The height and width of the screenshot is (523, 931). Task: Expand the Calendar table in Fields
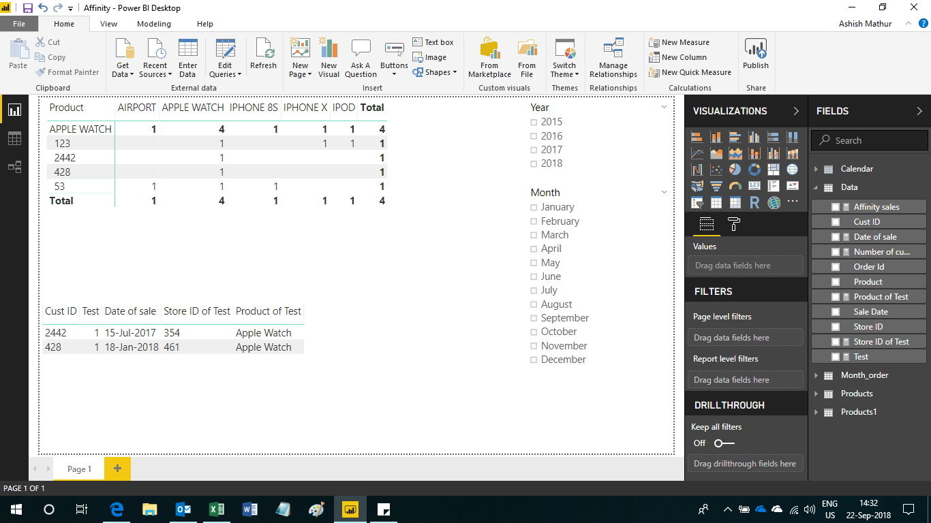[816, 169]
